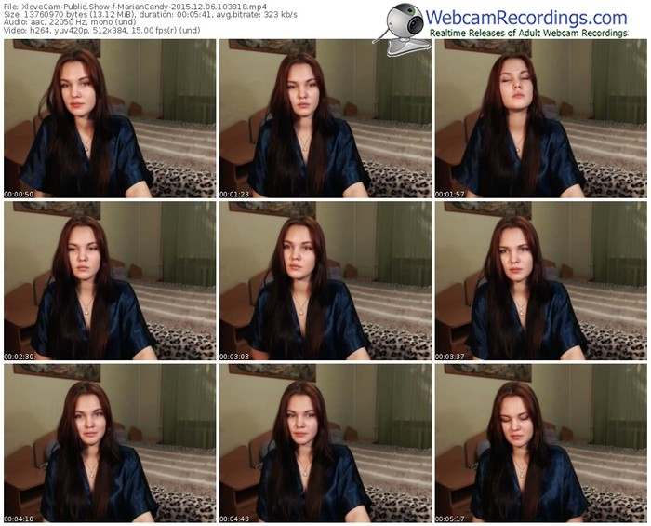Open the thumbnail stamped 00:01:57

(x=541, y=118)
